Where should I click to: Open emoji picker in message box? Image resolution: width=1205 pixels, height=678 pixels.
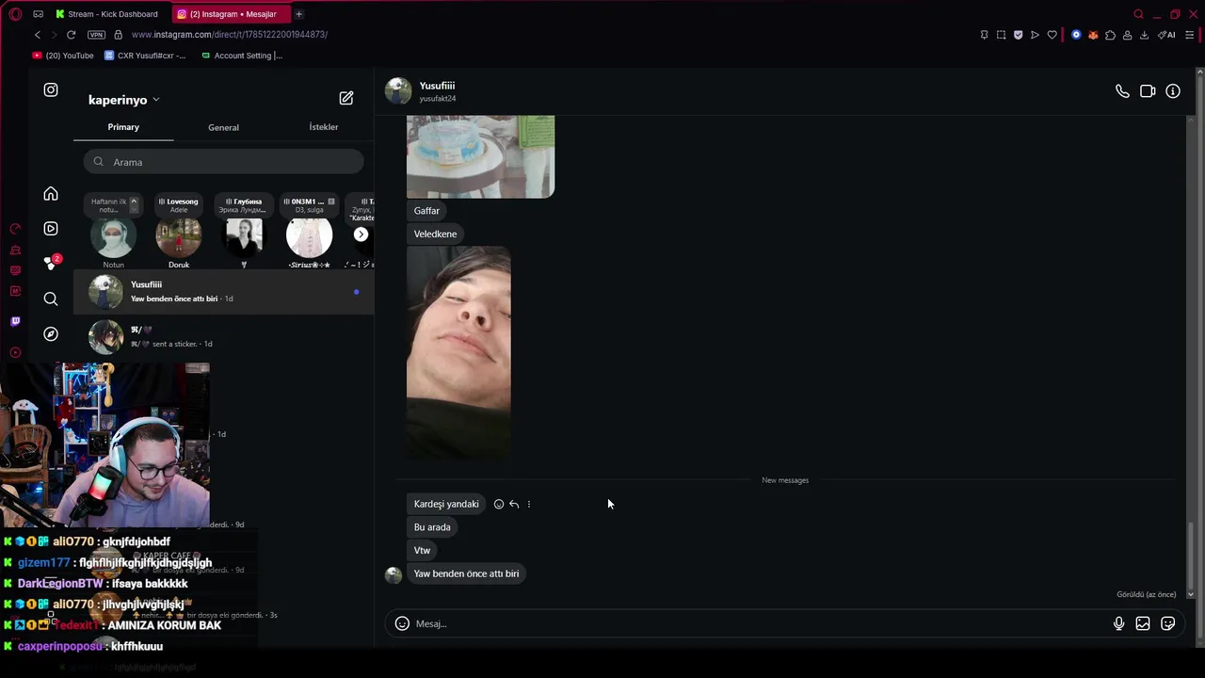coord(402,623)
